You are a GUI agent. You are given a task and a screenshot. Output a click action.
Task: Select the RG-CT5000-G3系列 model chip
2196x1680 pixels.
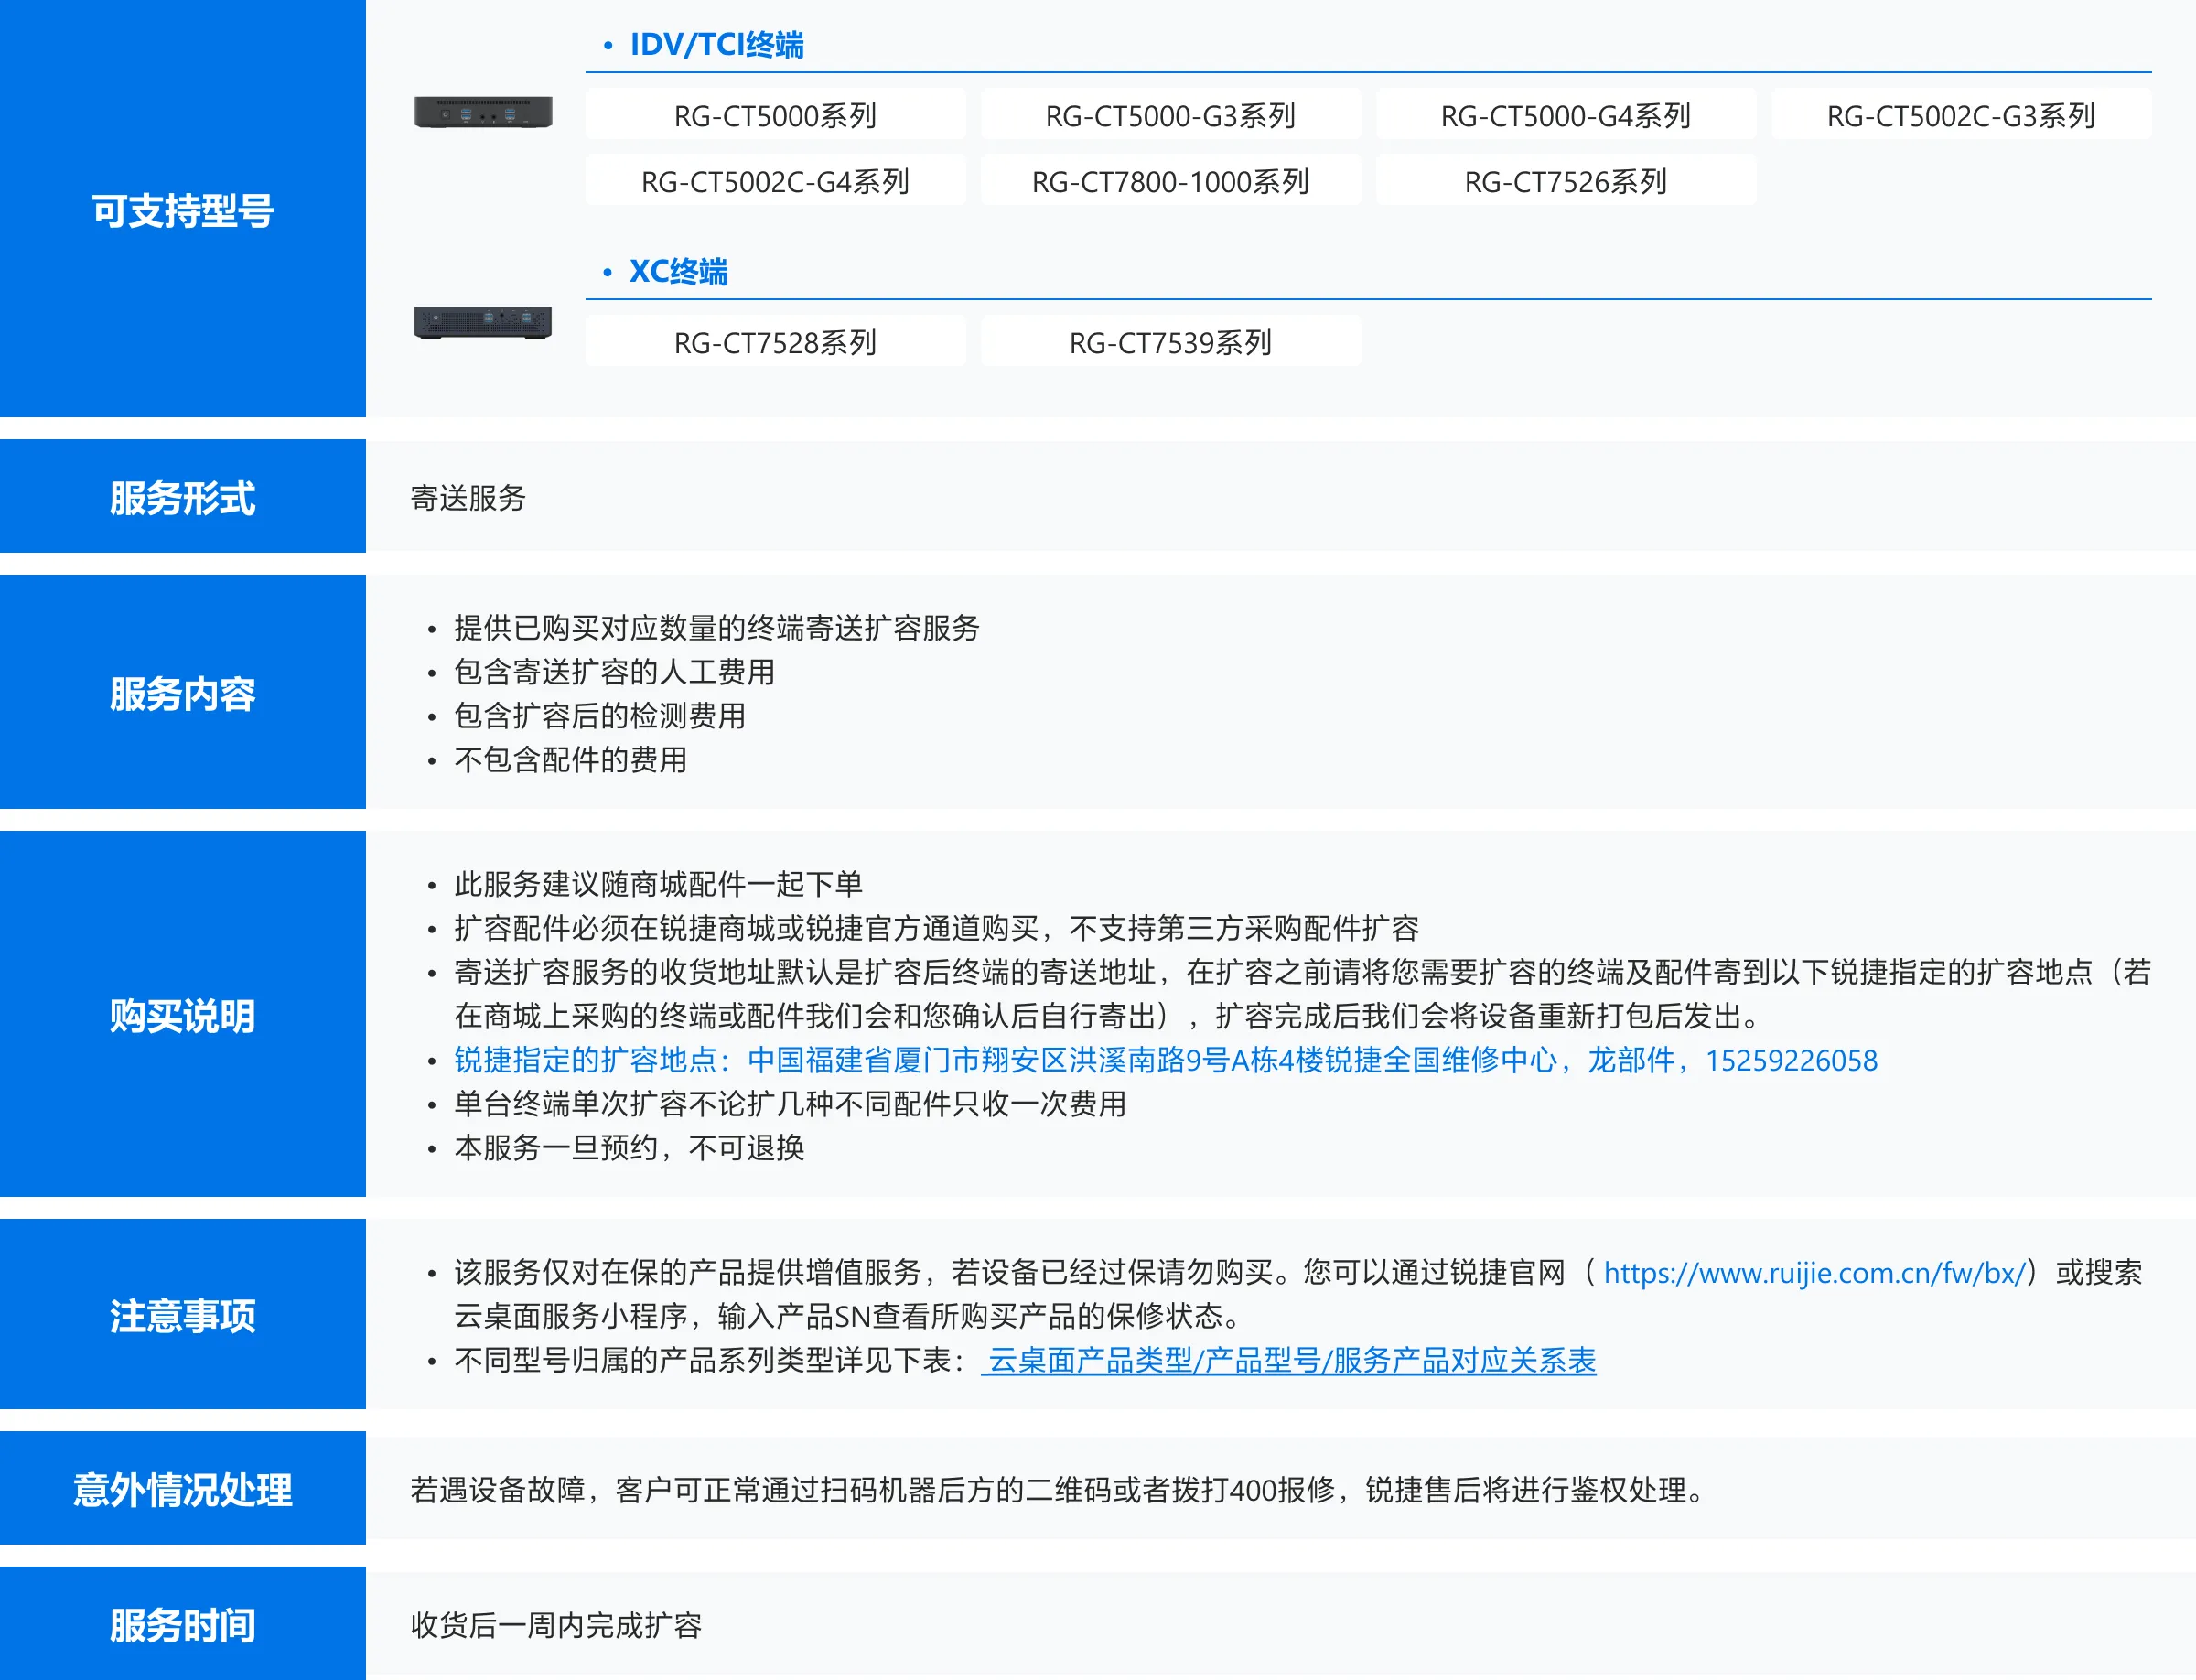pos(1170,116)
